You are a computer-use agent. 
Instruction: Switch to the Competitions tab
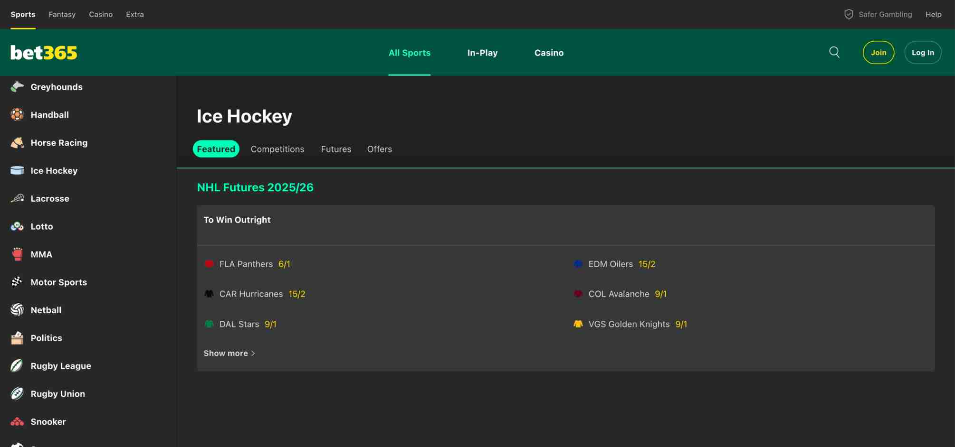[277, 149]
